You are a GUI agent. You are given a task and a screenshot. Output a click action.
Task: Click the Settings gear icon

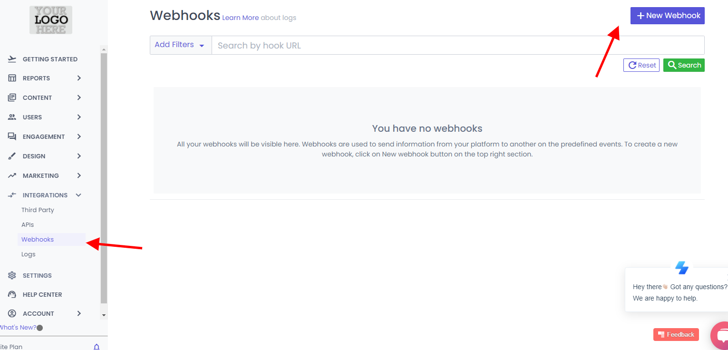[12, 275]
